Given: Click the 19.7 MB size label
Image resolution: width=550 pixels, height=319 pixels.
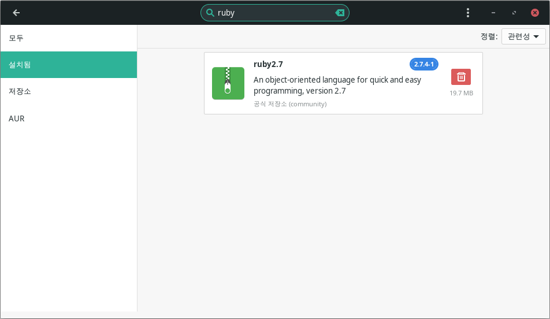Looking at the screenshot, I should 461,93.
